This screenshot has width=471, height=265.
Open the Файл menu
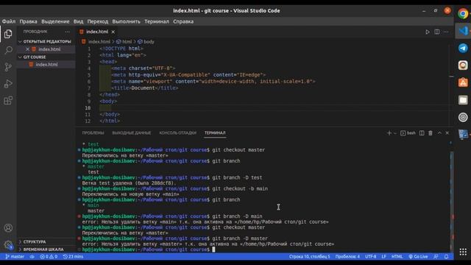click(x=9, y=21)
